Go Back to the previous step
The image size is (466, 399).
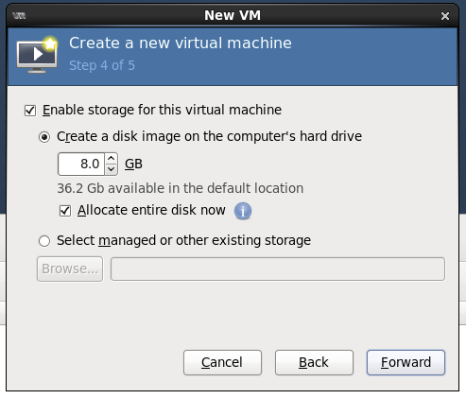(x=314, y=362)
